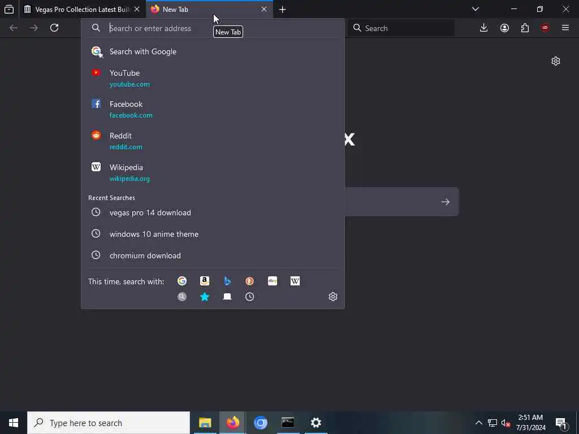The image size is (579, 434).
Task: Open Command Prompt from the taskbar
Action: pyautogui.click(x=288, y=423)
